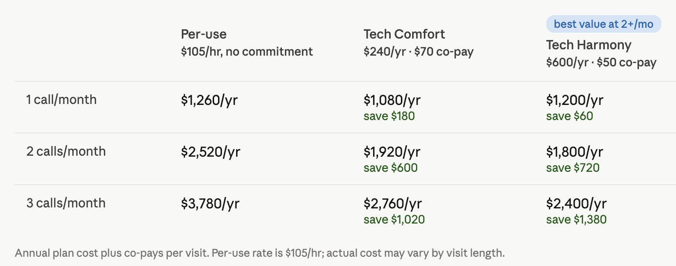The image size is (676, 266).
Task: Click the "$240/yr · $70 co-pay" subtitle
Action: point(418,52)
